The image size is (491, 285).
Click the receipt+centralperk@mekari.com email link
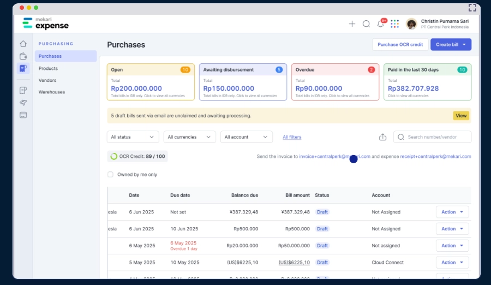[x=435, y=157]
